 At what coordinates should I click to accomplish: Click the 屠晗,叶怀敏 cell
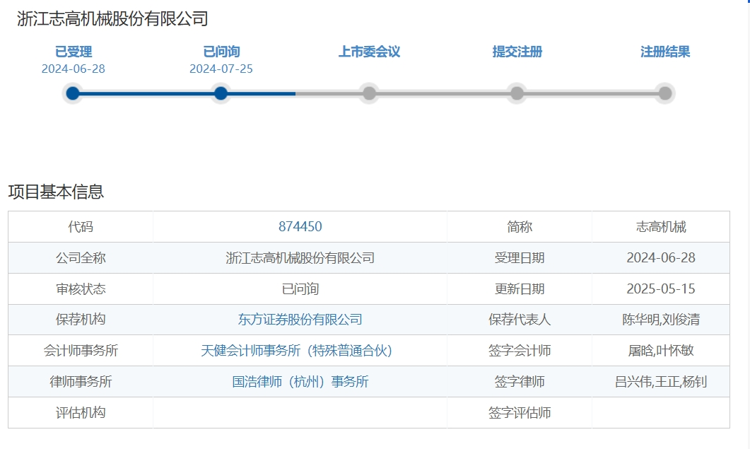pos(660,351)
